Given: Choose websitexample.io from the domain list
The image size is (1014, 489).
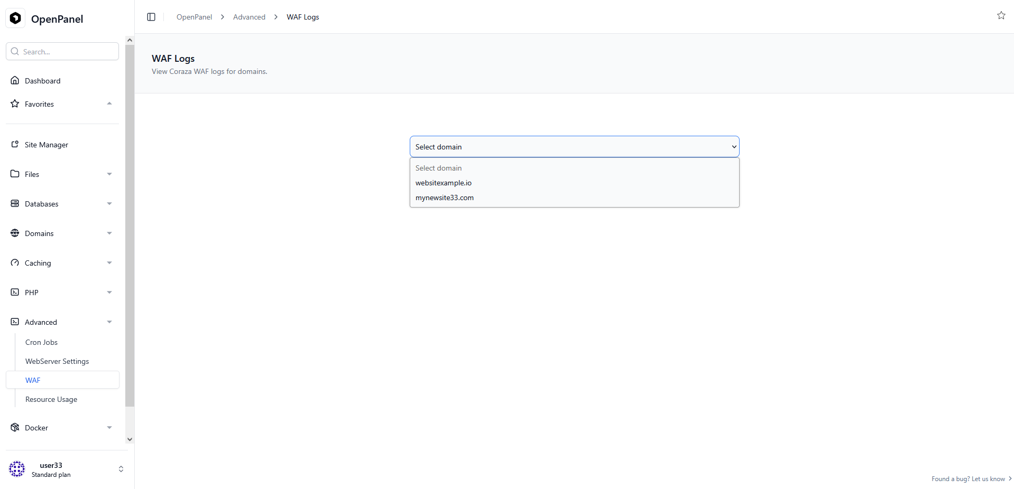Looking at the screenshot, I should (443, 183).
